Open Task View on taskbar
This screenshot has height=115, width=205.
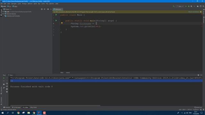point(13,113)
